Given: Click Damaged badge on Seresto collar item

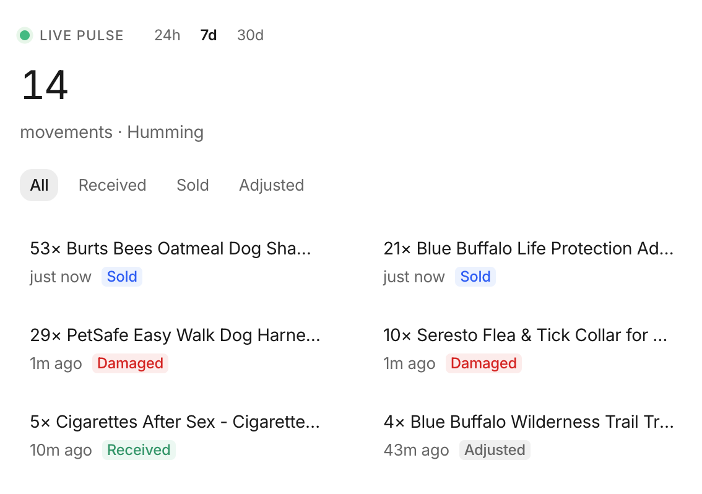Looking at the screenshot, I should point(483,363).
